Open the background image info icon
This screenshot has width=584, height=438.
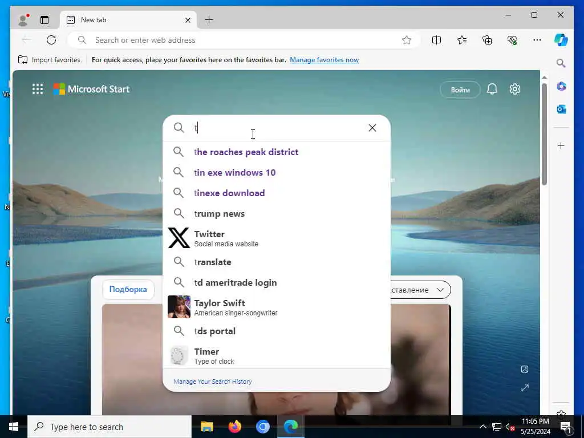(x=525, y=369)
